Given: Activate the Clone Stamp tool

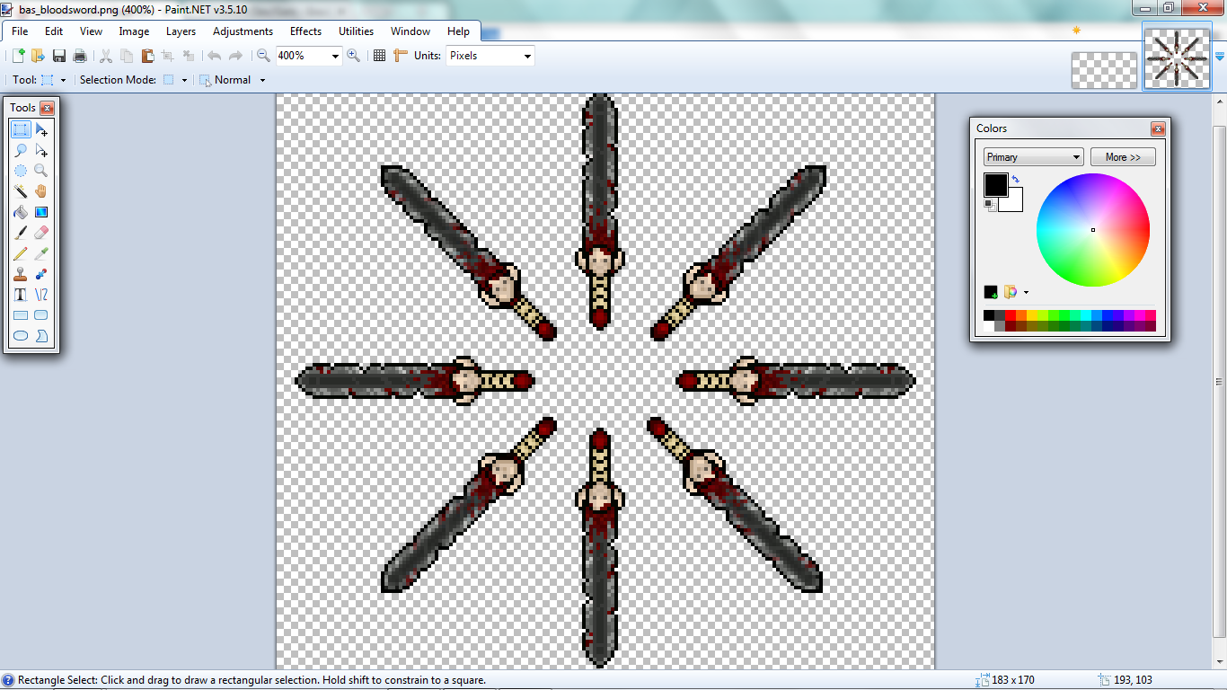Looking at the screenshot, I should coord(21,274).
